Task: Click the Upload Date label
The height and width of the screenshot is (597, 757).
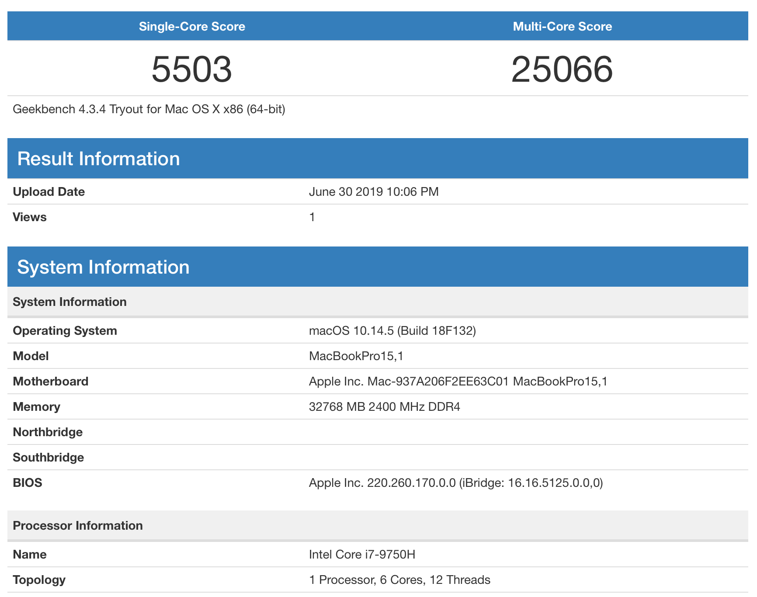Action: 49,192
